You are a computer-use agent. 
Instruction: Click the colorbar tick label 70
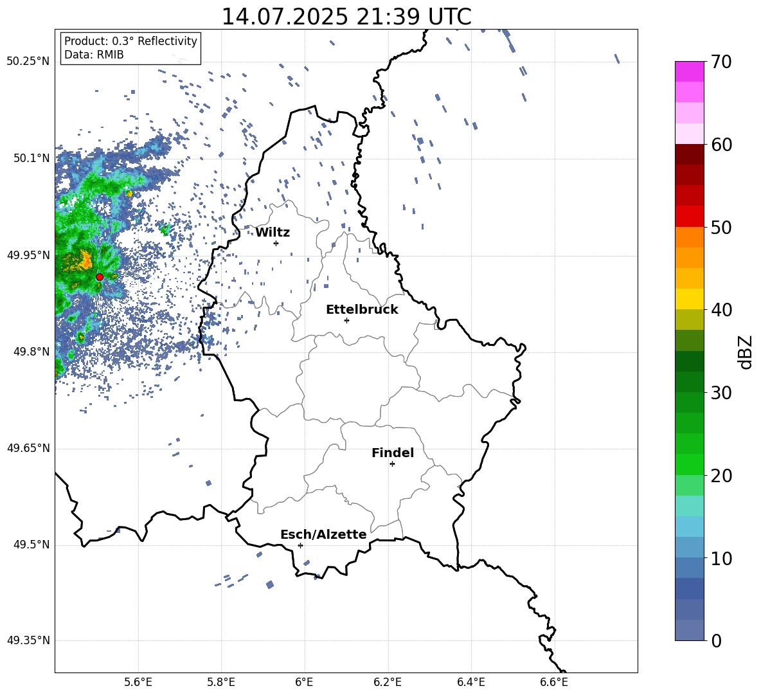(x=721, y=62)
